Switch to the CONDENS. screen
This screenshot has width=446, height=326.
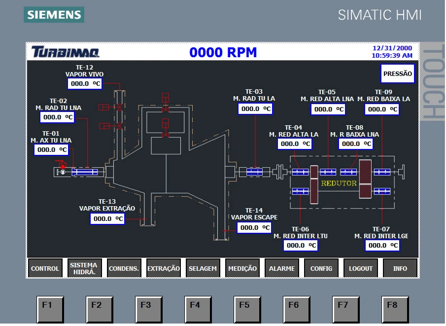[x=124, y=268]
